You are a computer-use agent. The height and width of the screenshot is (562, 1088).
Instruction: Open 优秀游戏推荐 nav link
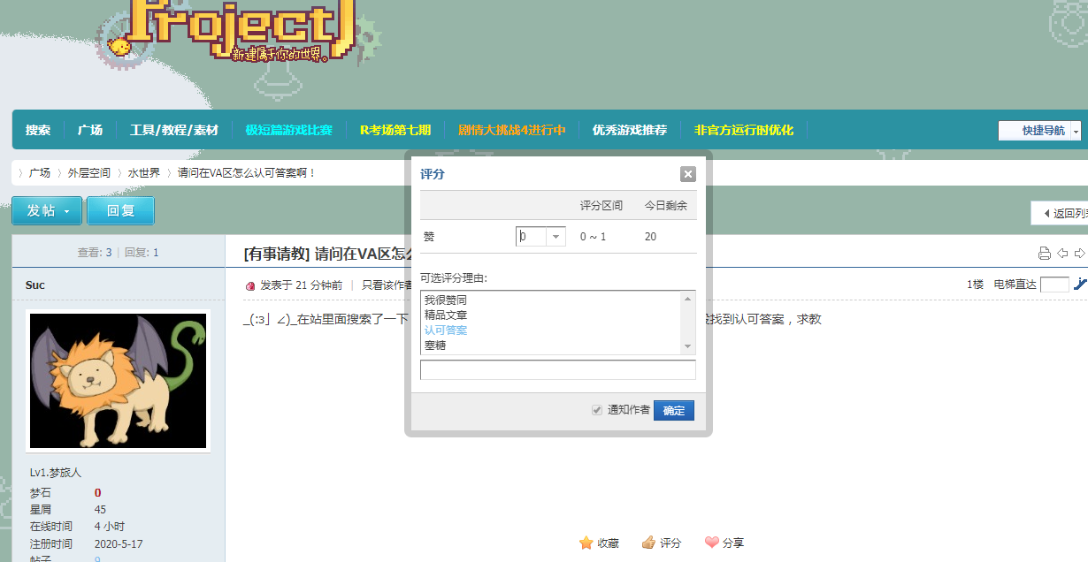point(630,130)
